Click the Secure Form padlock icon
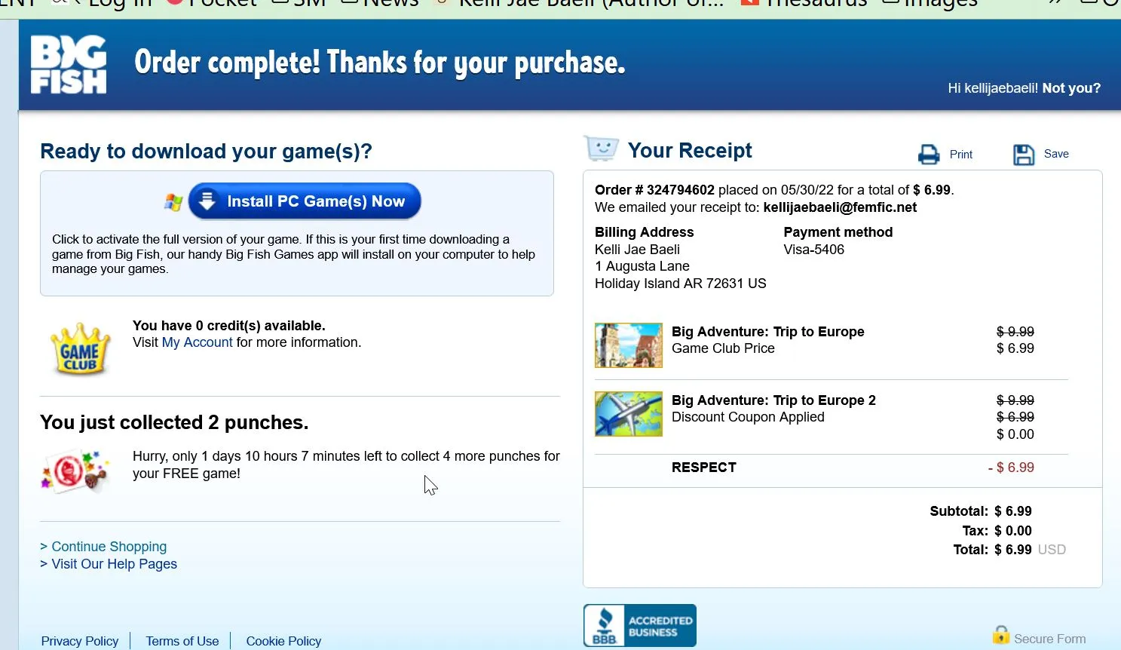The image size is (1121, 650). (x=1000, y=635)
